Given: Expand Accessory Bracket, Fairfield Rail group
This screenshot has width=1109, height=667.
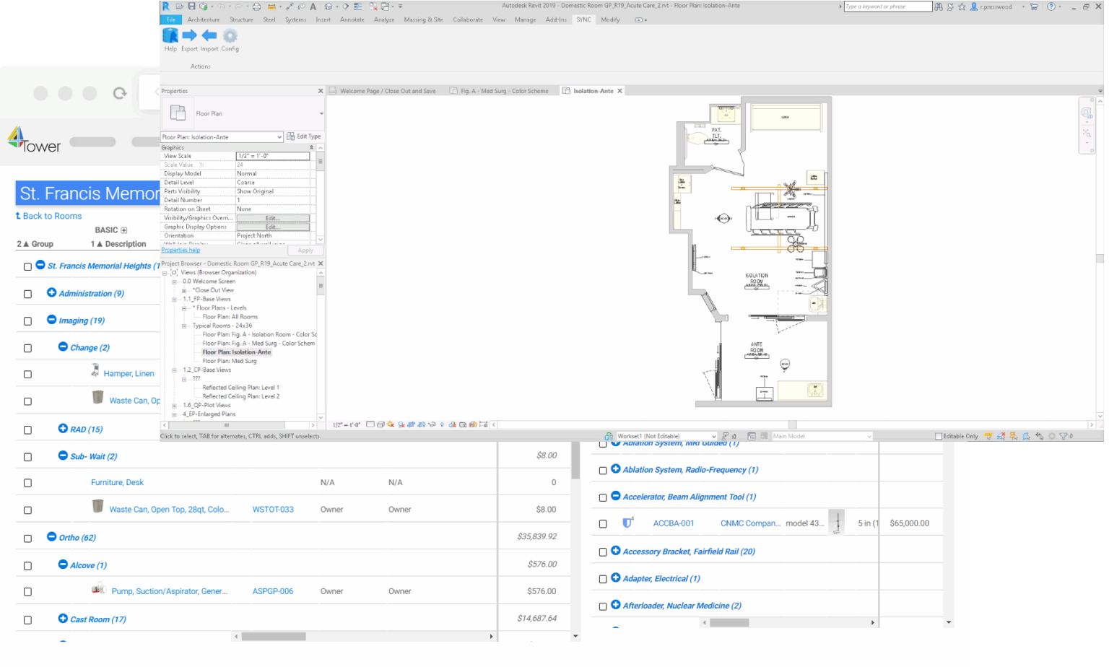Looking at the screenshot, I should pyautogui.click(x=616, y=551).
